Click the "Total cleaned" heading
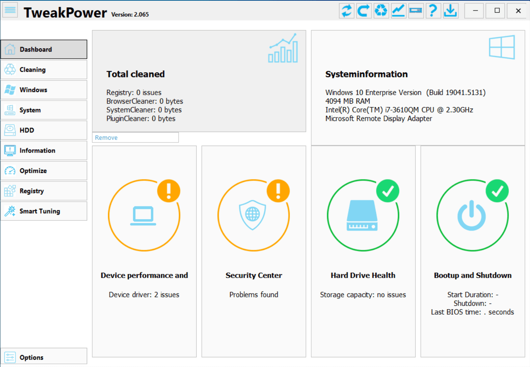The height and width of the screenshot is (367, 530). pos(135,74)
